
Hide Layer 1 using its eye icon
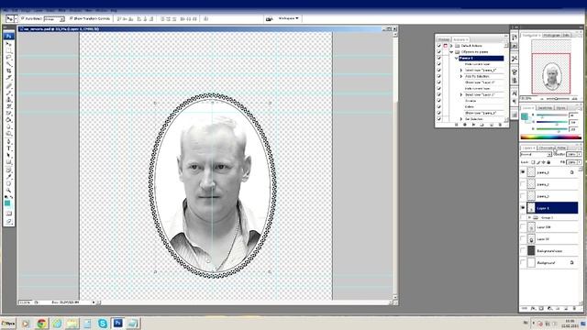pos(523,208)
